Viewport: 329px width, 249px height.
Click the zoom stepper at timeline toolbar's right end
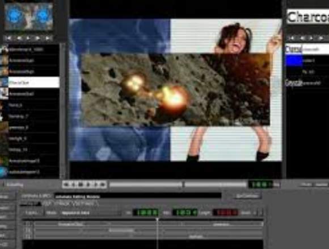[x=258, y=213]
